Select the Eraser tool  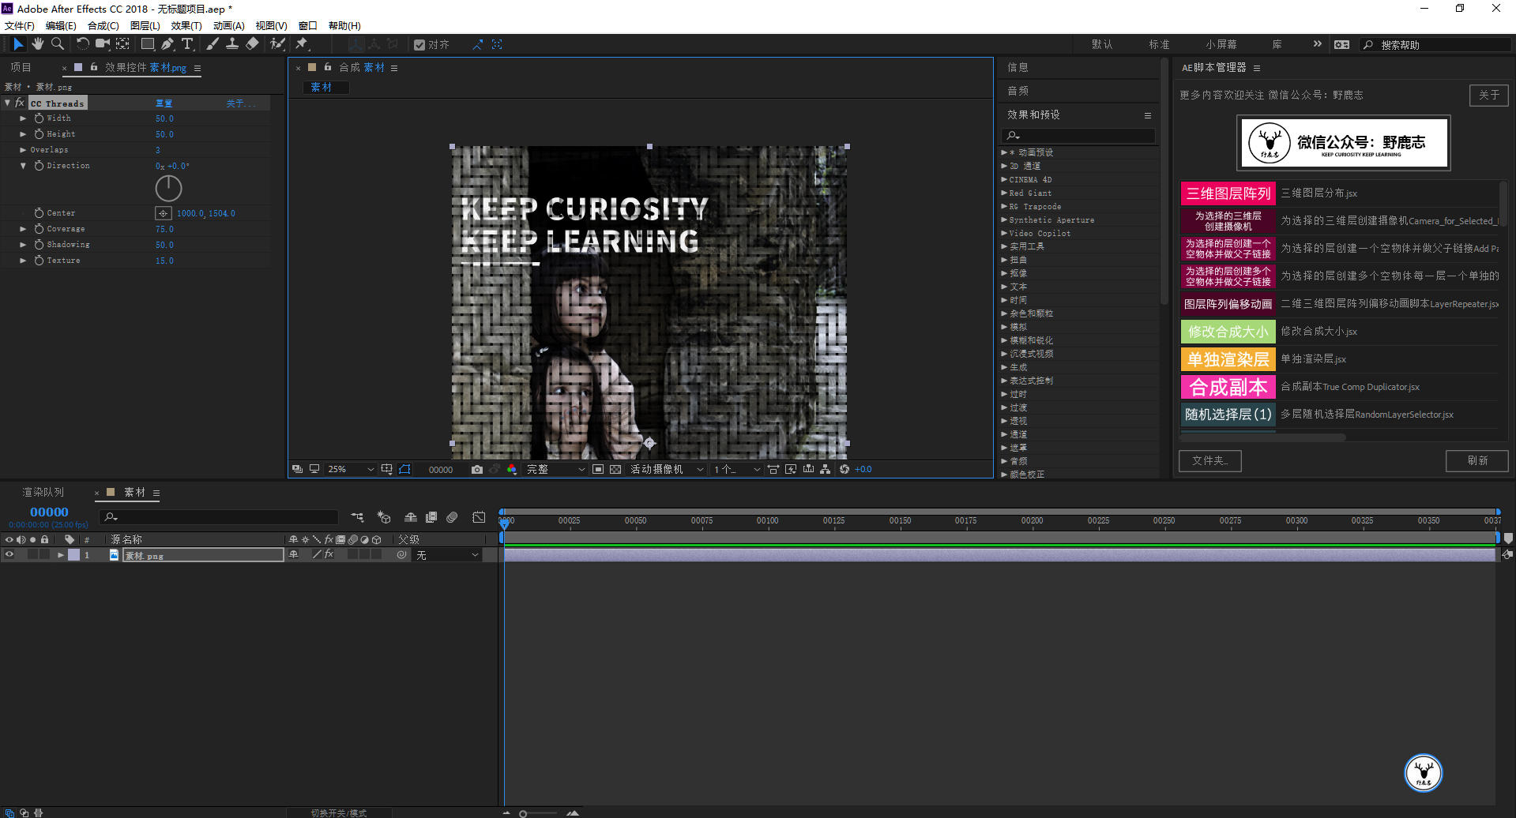tap(252, 44)
